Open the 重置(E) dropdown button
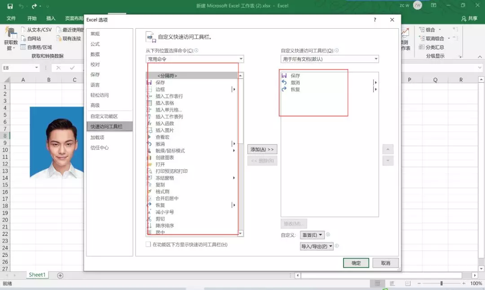485x290 pixels. 312,235
